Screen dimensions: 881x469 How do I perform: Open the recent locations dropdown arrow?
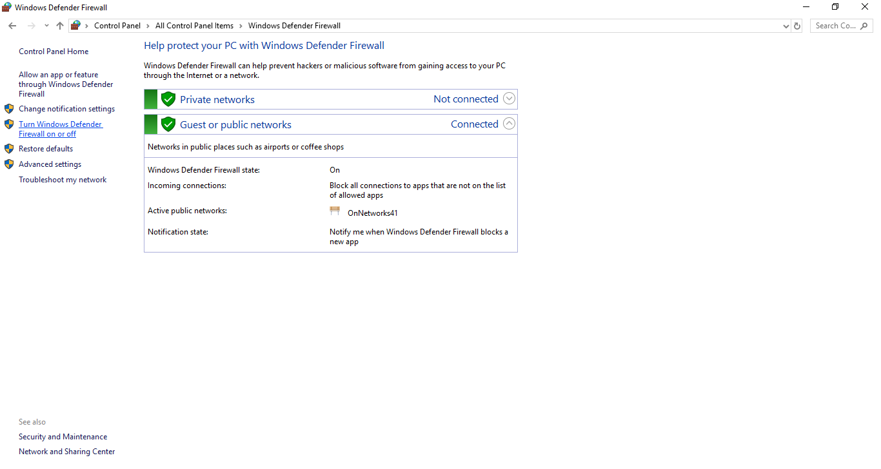46,26
